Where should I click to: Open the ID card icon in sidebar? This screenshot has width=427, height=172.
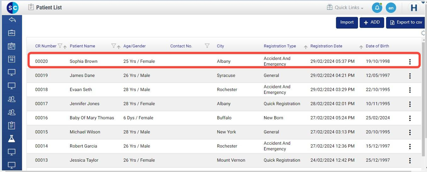pos(12,46)
